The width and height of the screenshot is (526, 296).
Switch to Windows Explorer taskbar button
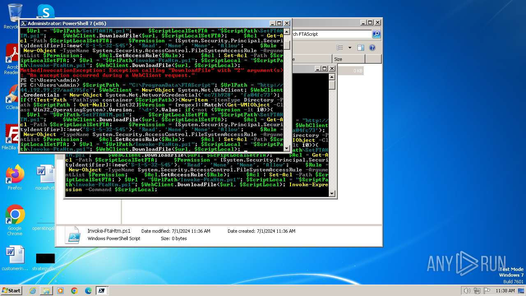[x=46, y=291]
